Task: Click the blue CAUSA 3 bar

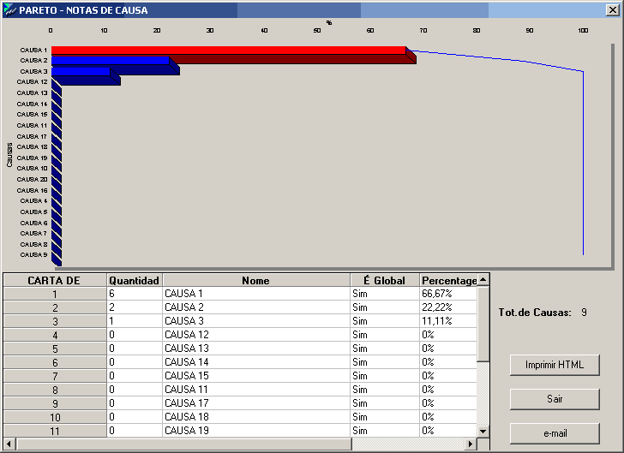Action: point(81,72)
